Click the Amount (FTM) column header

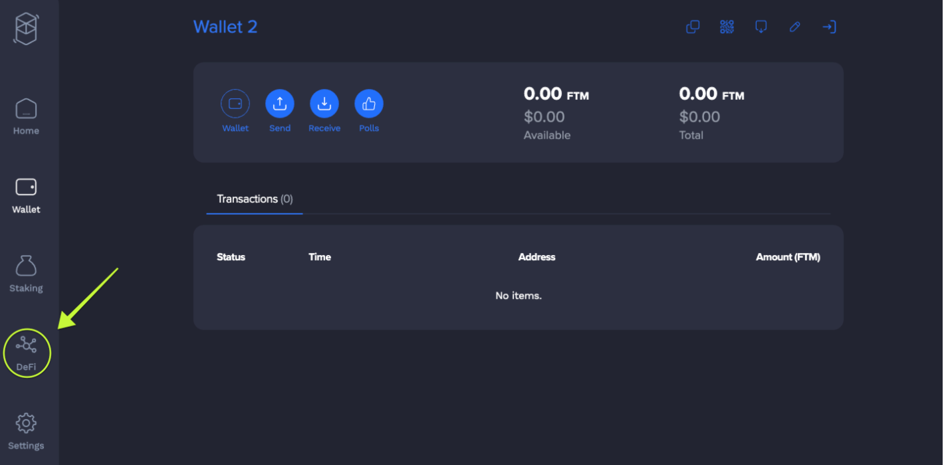788,257
